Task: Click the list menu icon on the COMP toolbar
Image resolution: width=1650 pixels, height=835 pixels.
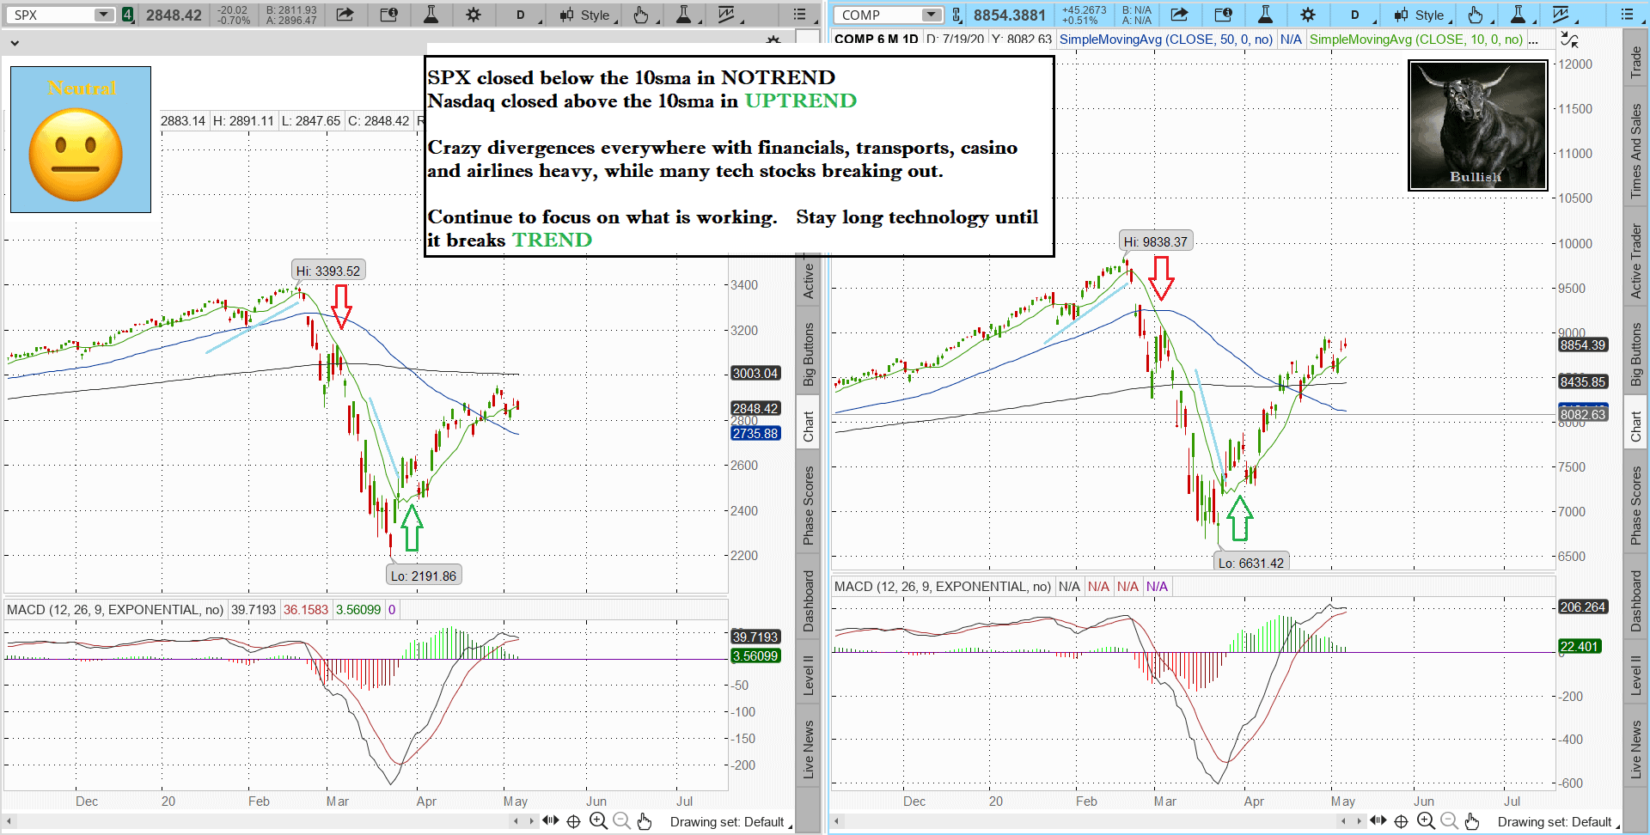Action: click(x=1626, y=15)
